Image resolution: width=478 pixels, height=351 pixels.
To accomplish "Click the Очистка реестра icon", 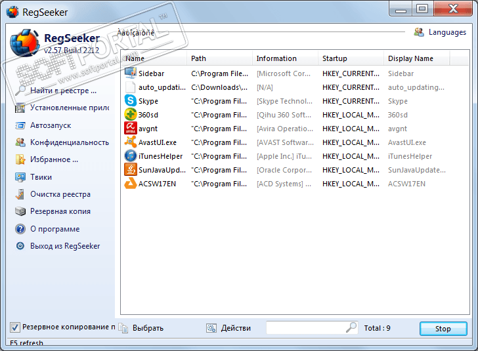I will 20,194.
